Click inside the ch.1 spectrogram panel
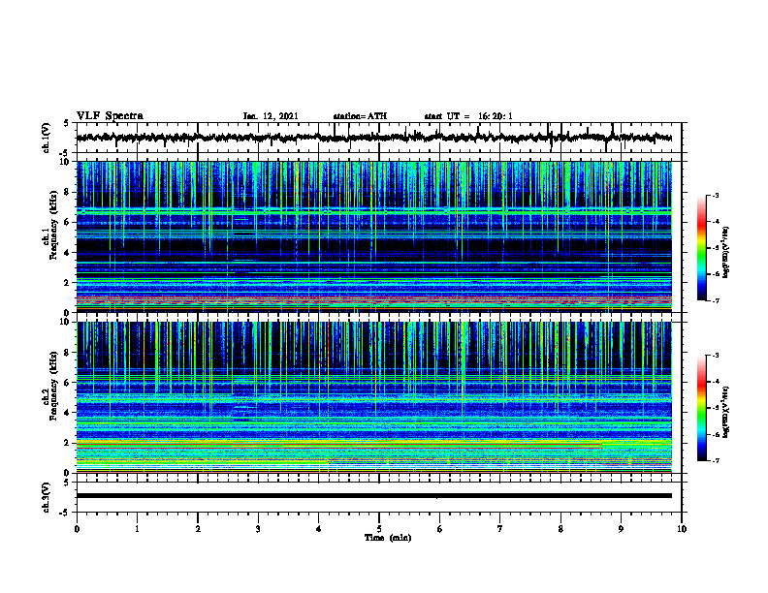This screenshot has width=768, height=593. point(374,236)
